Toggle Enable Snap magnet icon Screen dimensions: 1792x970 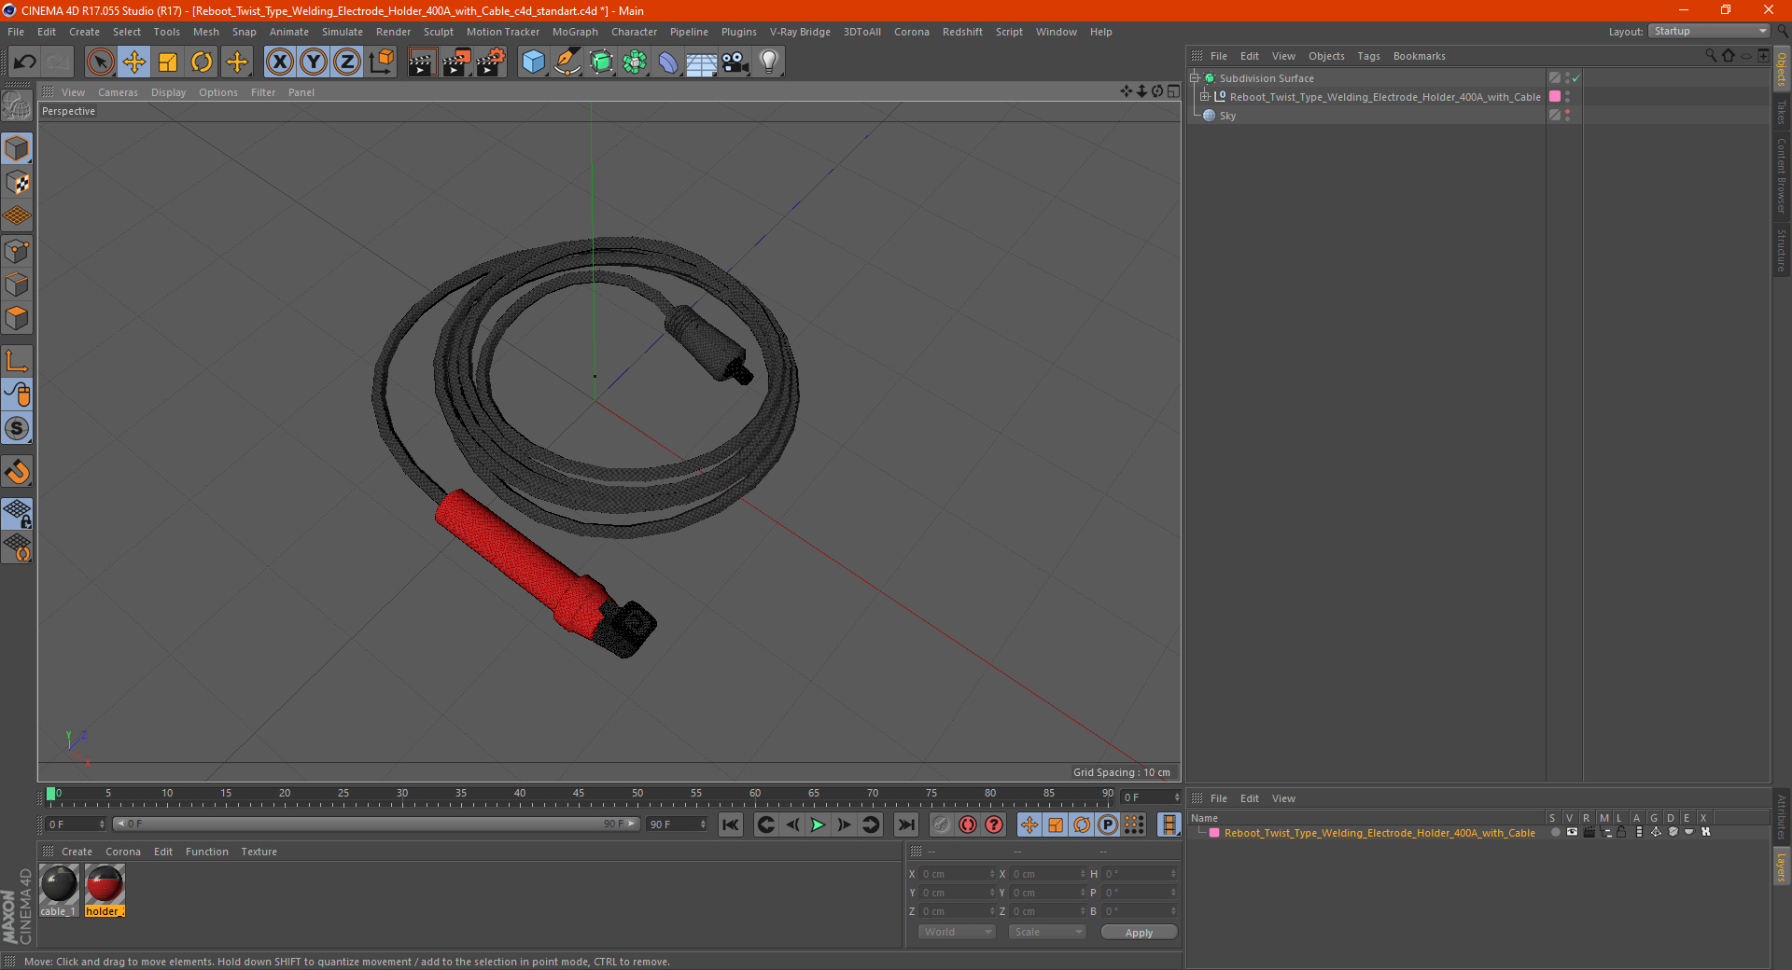(17, 472)
